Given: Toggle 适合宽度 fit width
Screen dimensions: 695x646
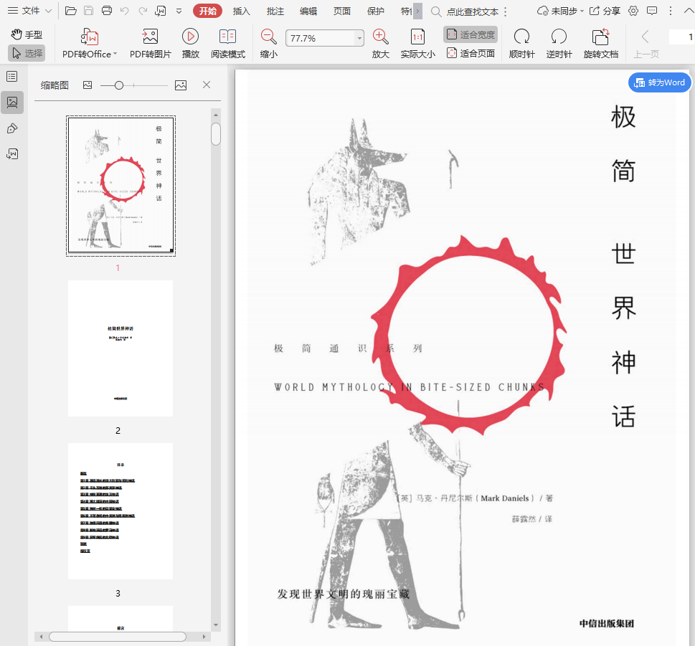Looking at the screenshot, I should (471, 34).
